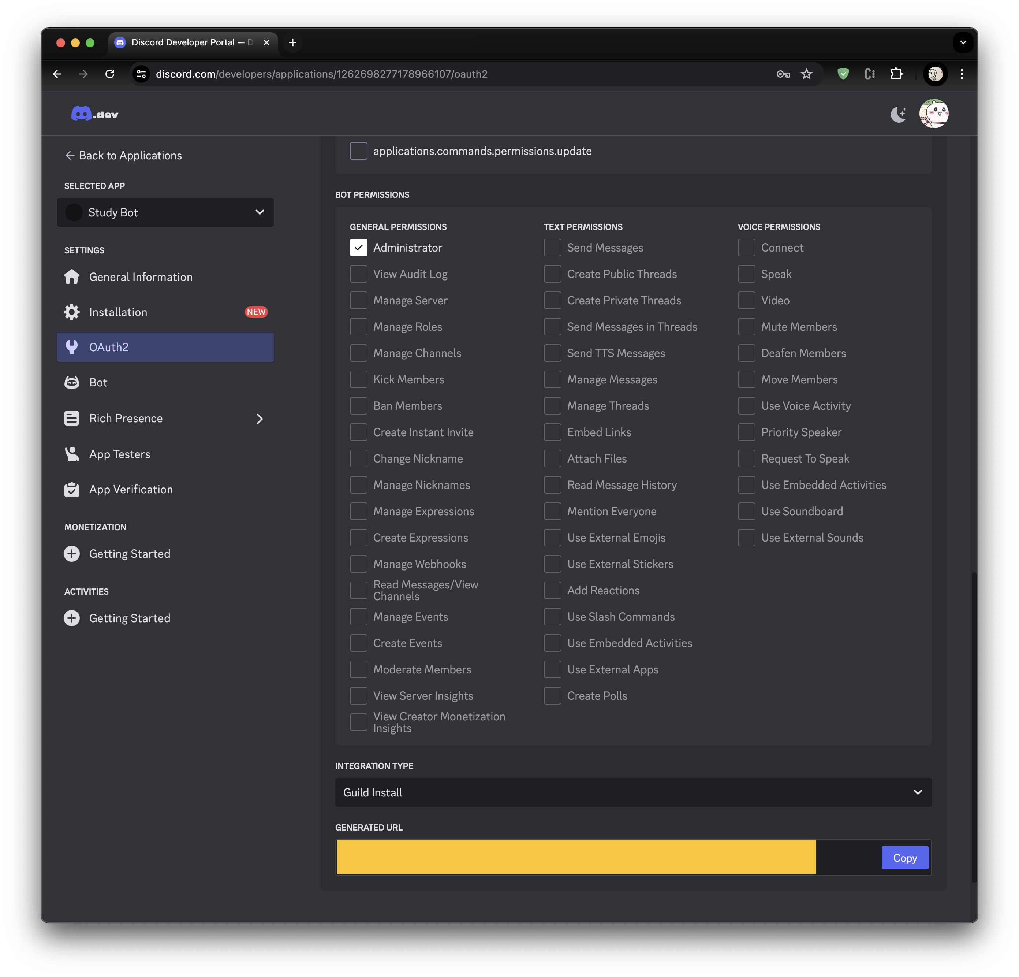The height and width of the screenshot is (977, 1019).
Task: Check the Connect voice permission
Action: click(747, 248)
